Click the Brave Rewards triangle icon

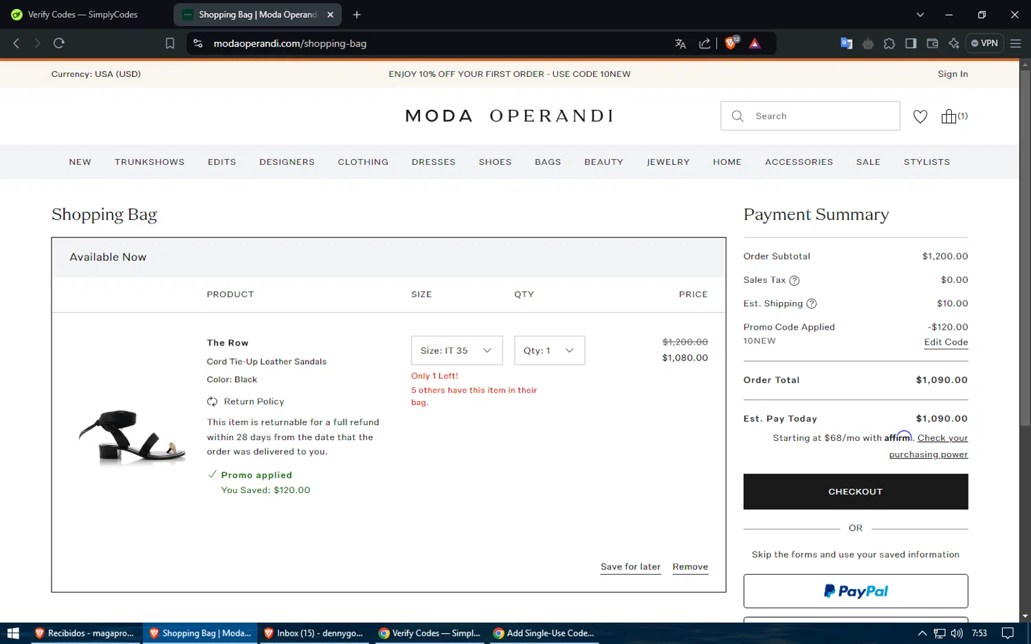click(x=755, y=43)
